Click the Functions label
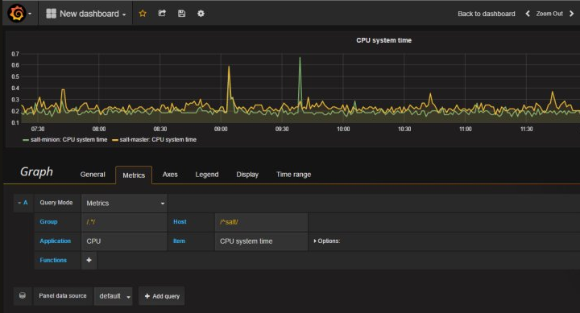Viewport: 580px width, 313px height. click(x=53, y=260)
